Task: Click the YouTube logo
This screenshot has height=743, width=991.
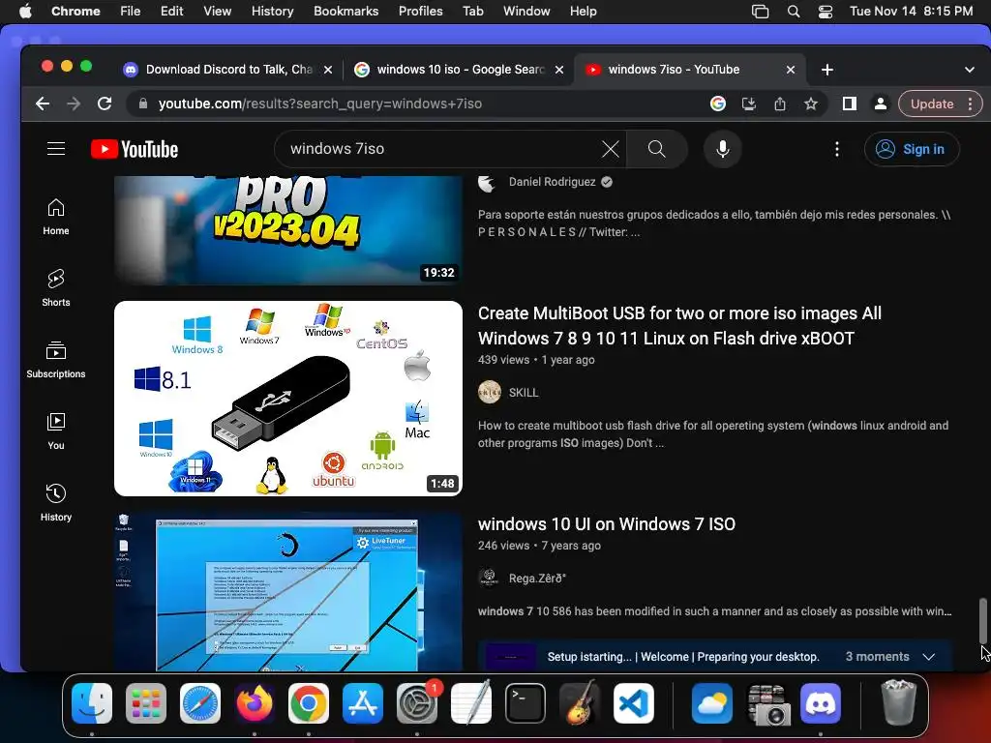Action: pos(135,149)
